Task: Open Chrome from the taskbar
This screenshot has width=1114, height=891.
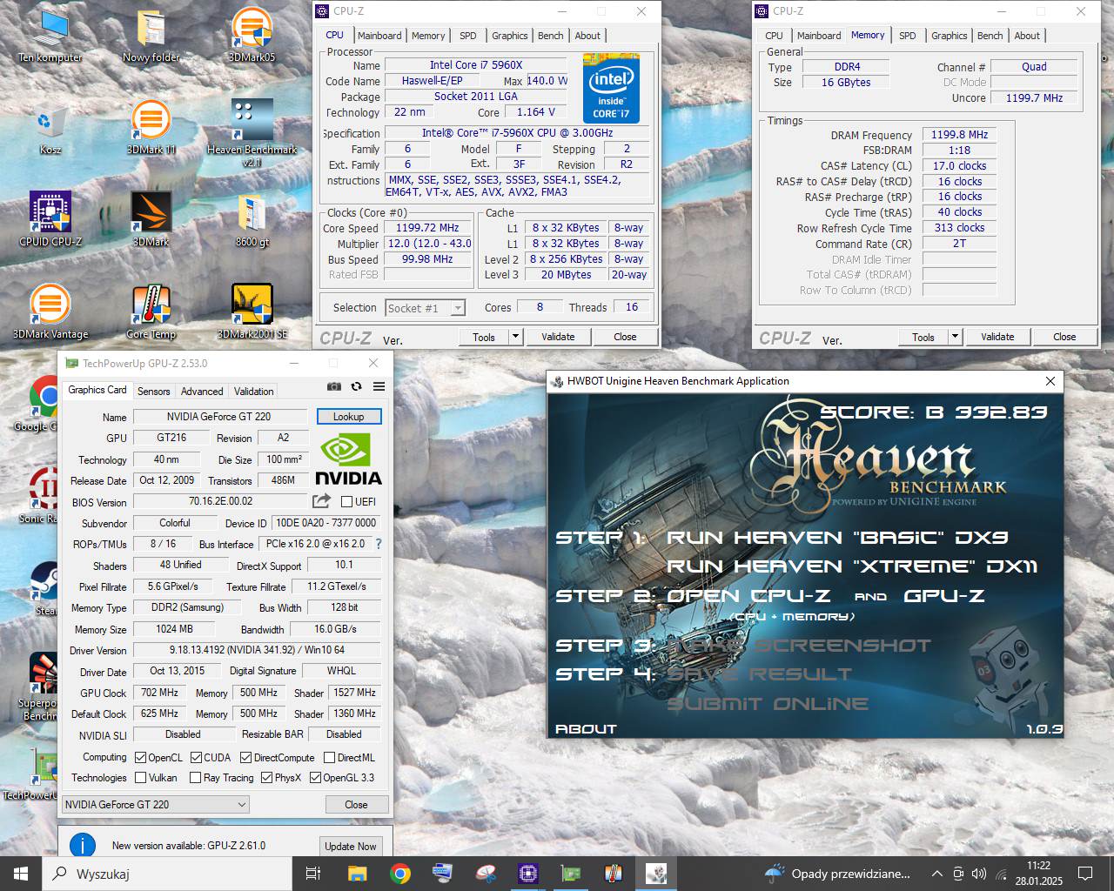Action: tap(400, 874)
